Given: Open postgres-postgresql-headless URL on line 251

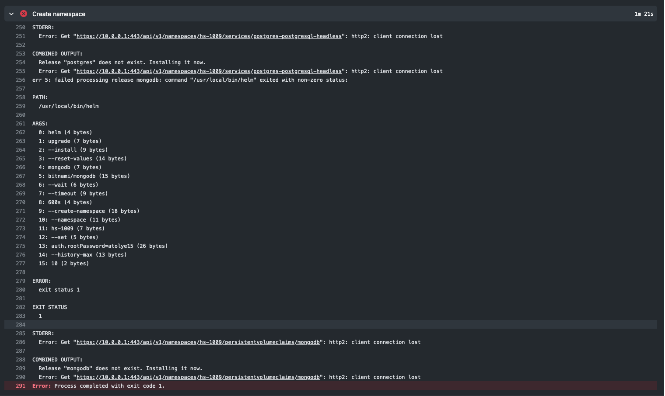Looking at the screenshot, I should [209, 36].
